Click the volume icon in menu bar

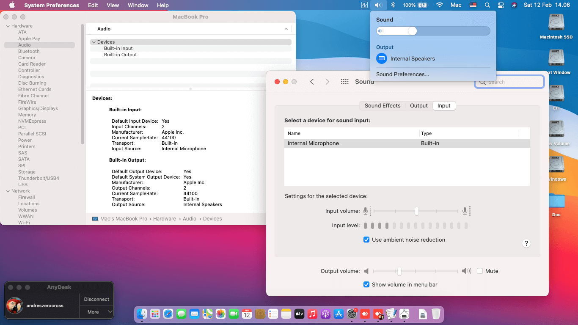[378, 5]
